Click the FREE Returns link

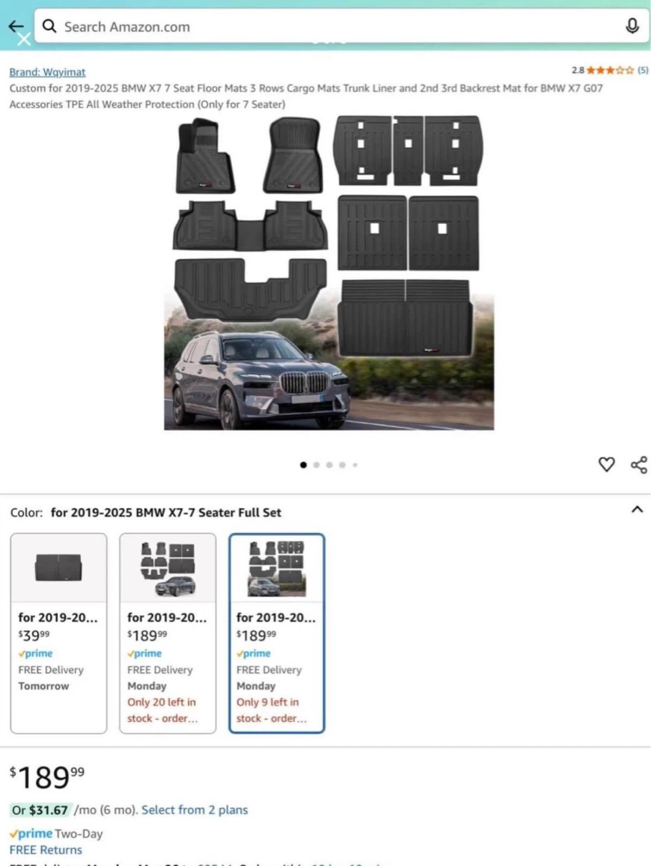pyautogui.click(x=46, y=850)
